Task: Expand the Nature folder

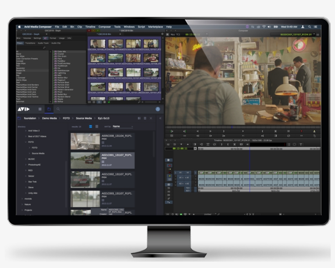Action: pos(22,205)
